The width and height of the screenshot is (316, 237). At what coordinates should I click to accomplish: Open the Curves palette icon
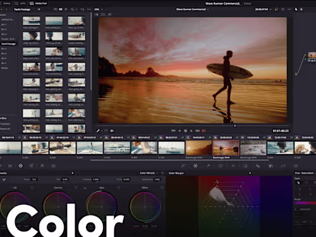pos(183,166)
